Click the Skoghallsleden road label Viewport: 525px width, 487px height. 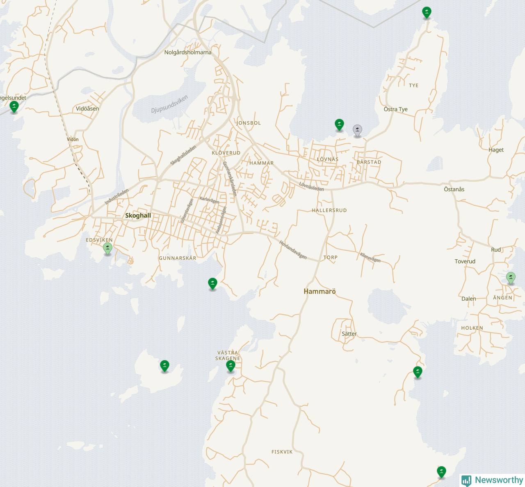(183, 155)
